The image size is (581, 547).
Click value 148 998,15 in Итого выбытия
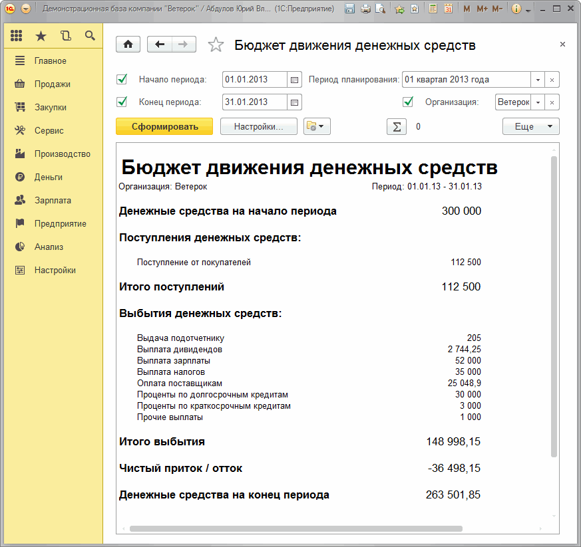pos(453,441)
